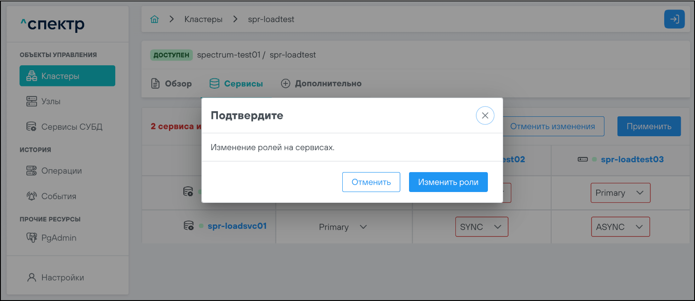
Task: Click the home icon in breadcrumb
Action: point(155,19)
